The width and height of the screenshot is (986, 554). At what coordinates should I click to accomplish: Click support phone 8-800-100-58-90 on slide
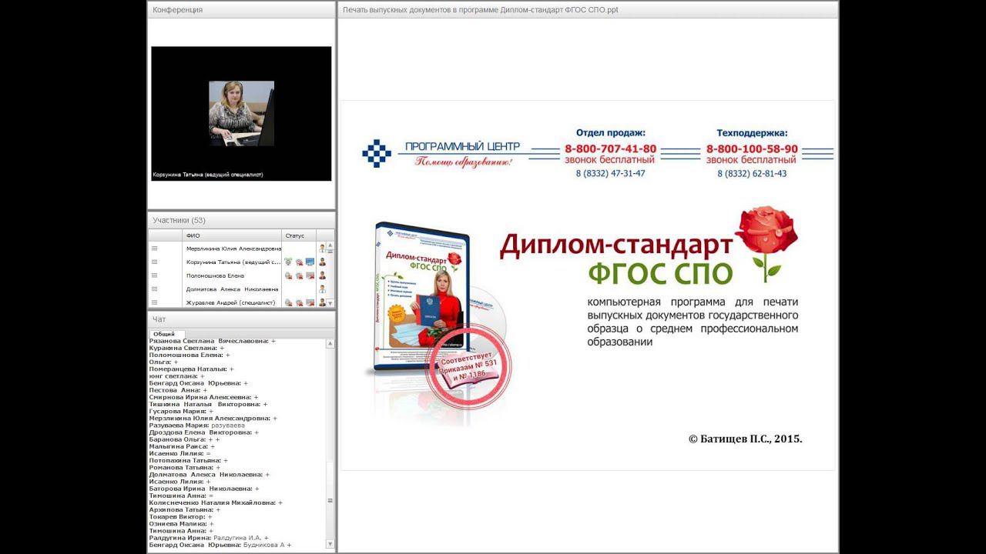pos(752,149)
